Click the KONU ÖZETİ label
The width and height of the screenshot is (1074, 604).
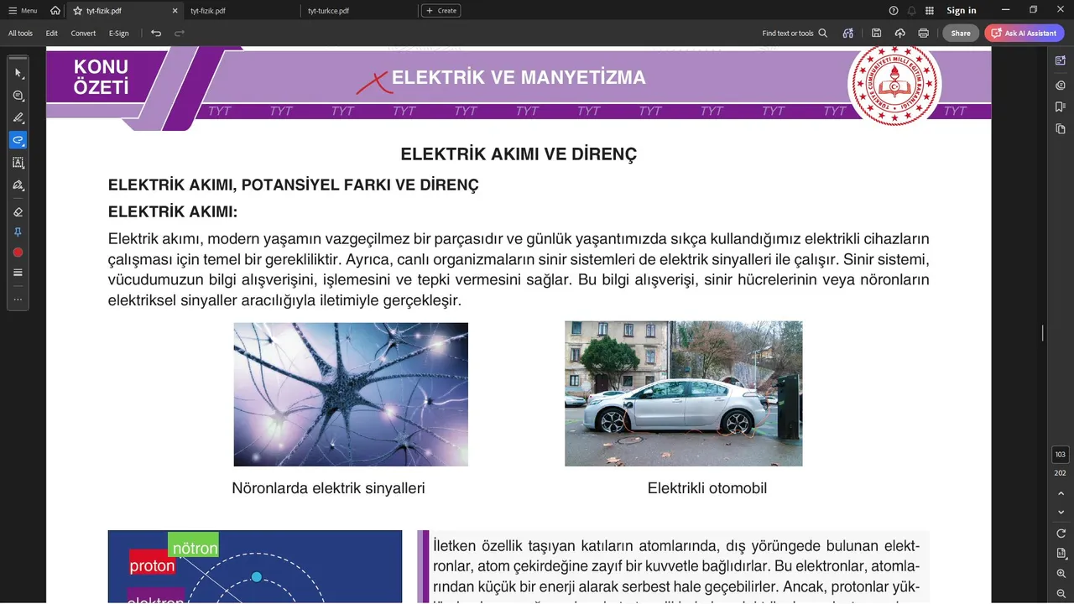(101, 77)
